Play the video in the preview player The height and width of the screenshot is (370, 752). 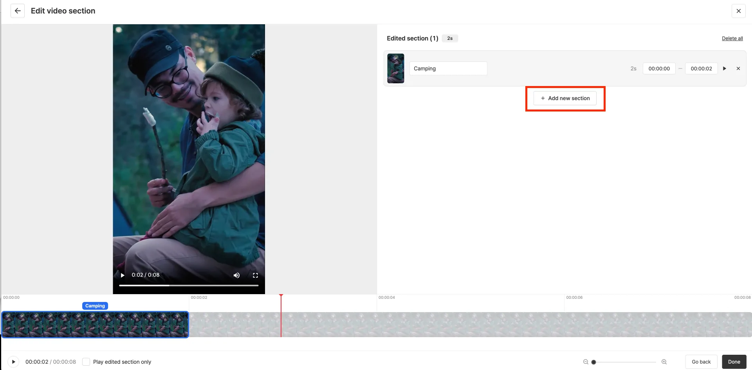(x=123, y=275)
